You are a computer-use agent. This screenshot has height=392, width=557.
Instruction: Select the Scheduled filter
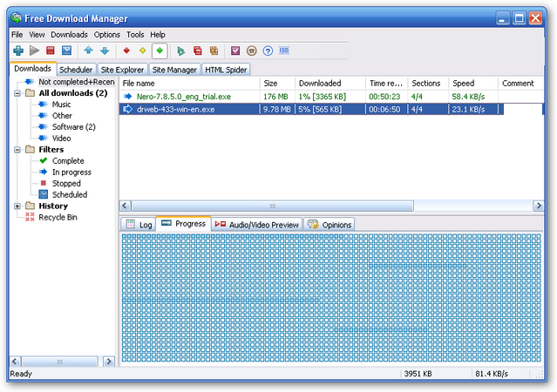coord(70,195)
